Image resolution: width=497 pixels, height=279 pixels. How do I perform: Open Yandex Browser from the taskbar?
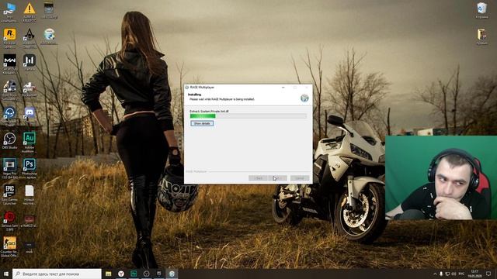(x=121, y=274)
